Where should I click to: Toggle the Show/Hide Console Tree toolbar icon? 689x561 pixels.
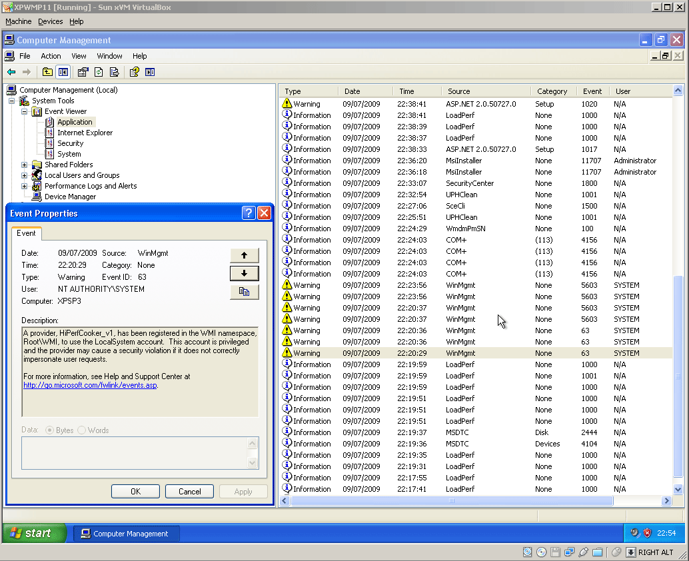63,72
